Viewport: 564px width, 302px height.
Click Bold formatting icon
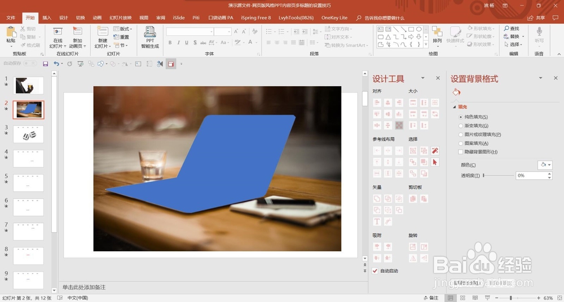click(170, 42)
